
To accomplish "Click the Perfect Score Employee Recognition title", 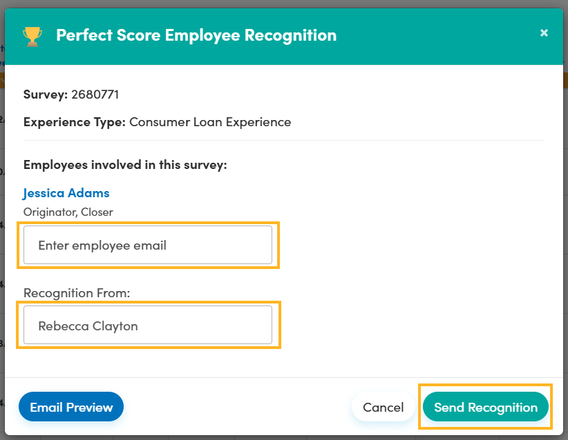I will (x=196, y=35).
